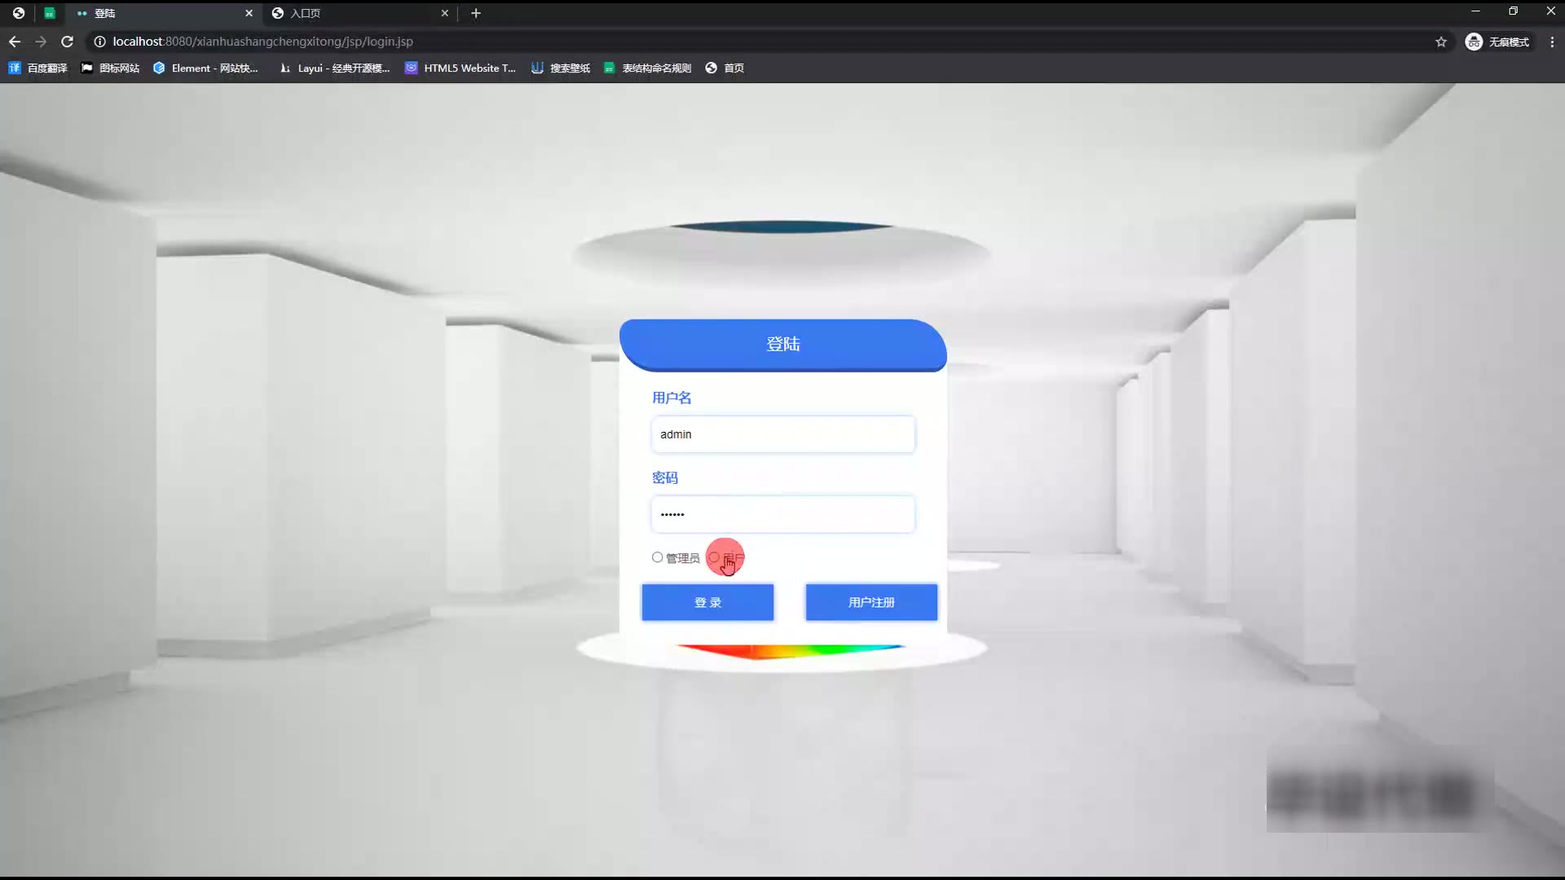Image resolution: width=1565 pixels, height=880 pixels.
Task: Select the 用户 radio button
Action: point(714,557)
